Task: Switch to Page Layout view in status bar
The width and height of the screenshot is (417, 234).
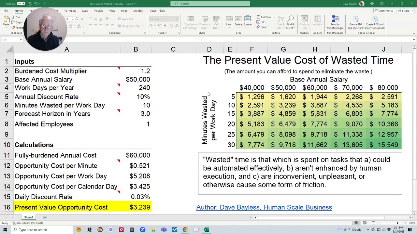Action: coord(364,223)
